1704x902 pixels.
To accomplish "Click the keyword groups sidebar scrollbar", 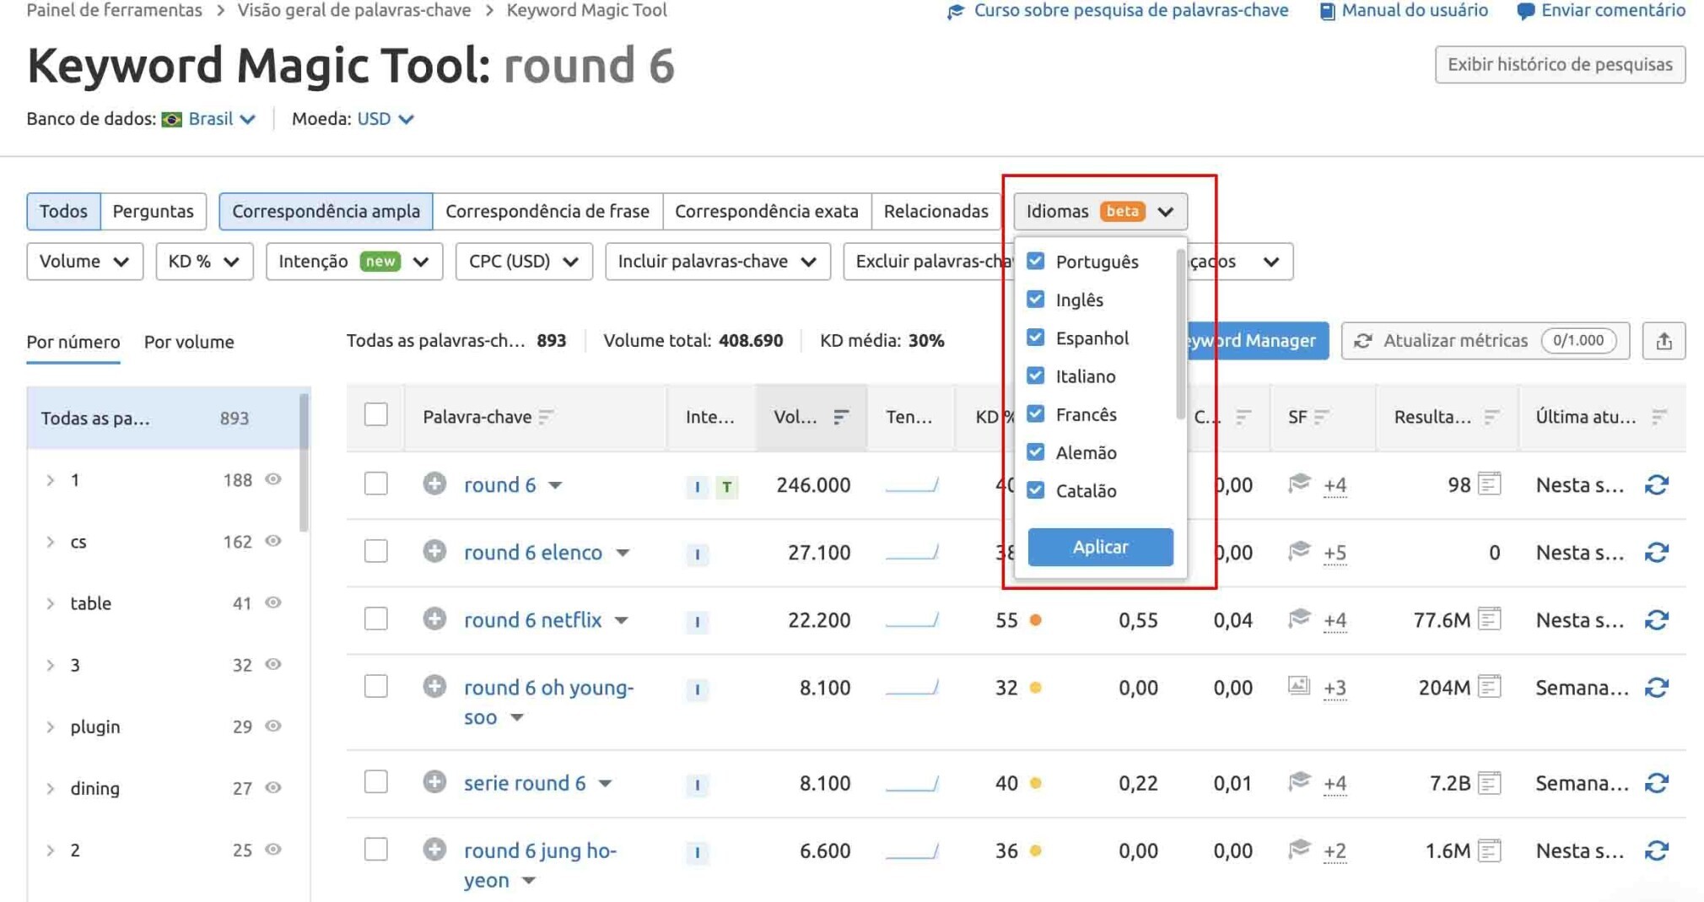I will [x=304, y=462].
